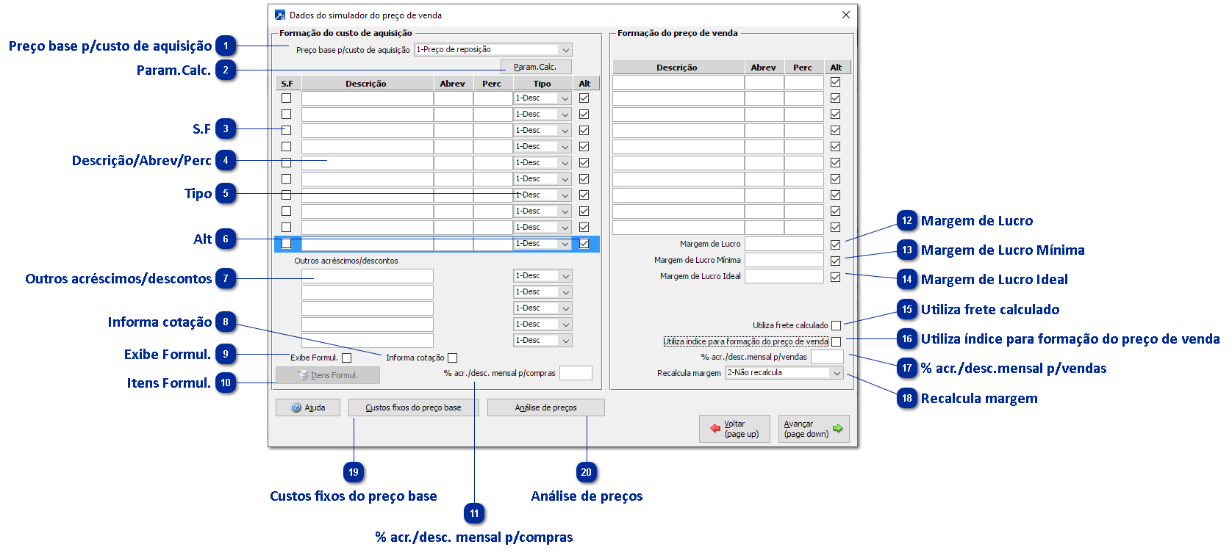This screenshot has width=1232, height=558.
Task: Check Utiliza índice para formação do preço de venda
Action: (836, 342)
